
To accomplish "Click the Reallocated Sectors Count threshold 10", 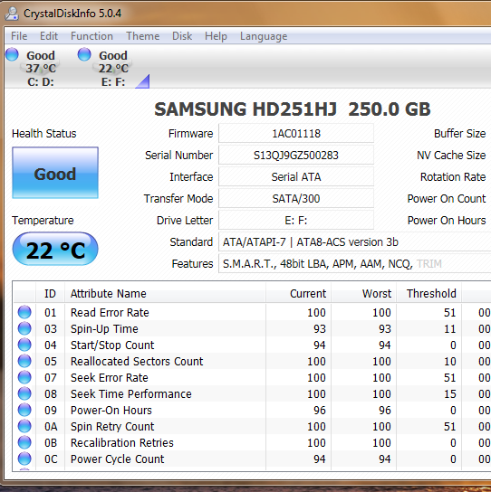I will [x=450, y=362].
